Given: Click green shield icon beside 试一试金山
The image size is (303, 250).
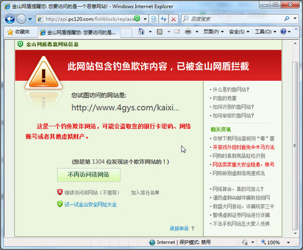Looking at the screenshot, I should pos(60,204).
